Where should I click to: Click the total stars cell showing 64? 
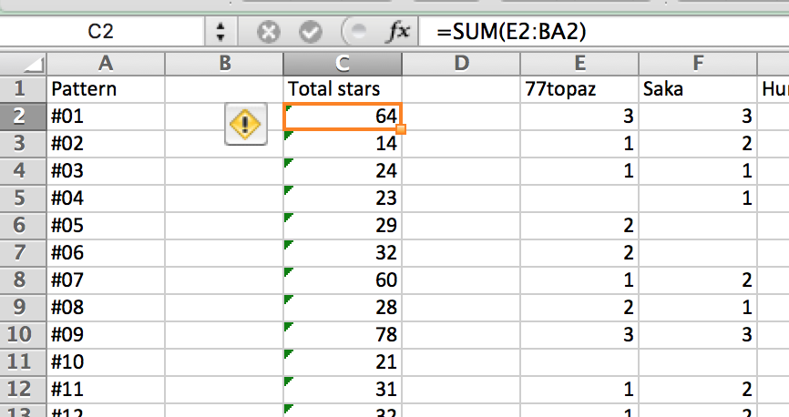[x=343, y=117]
